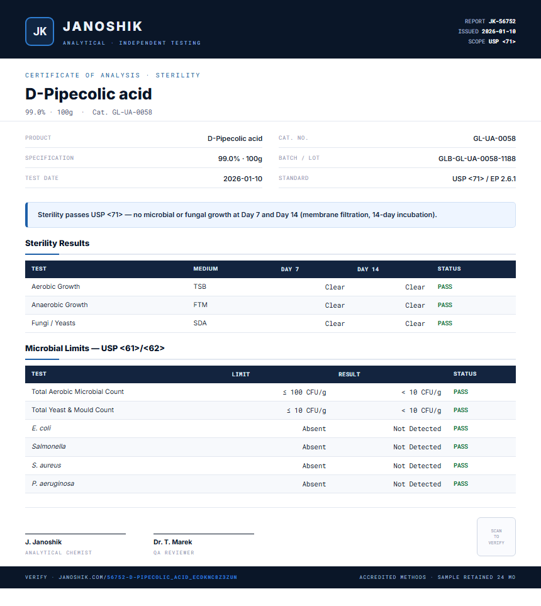Select report number JK-56752

tap(502, 21)
